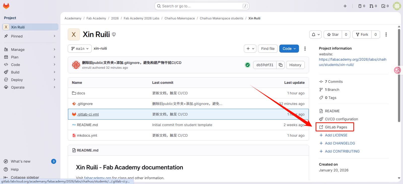The width and height of the screenshot is (403, 184).
Task: Open the to-do list counter
Action: click(x=385, y=6)
